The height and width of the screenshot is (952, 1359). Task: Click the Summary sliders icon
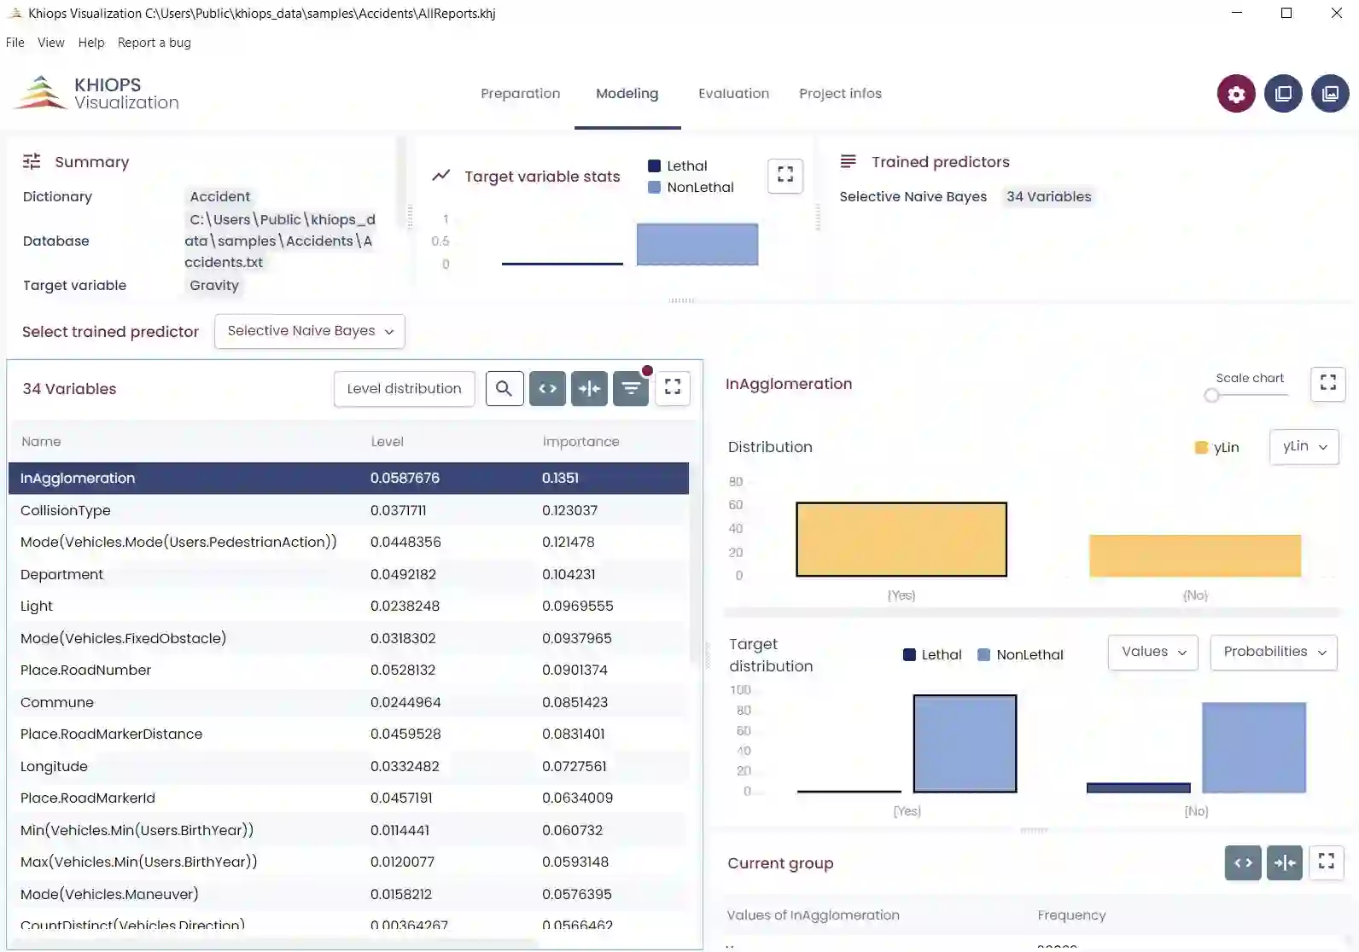[x=32, y=161]
